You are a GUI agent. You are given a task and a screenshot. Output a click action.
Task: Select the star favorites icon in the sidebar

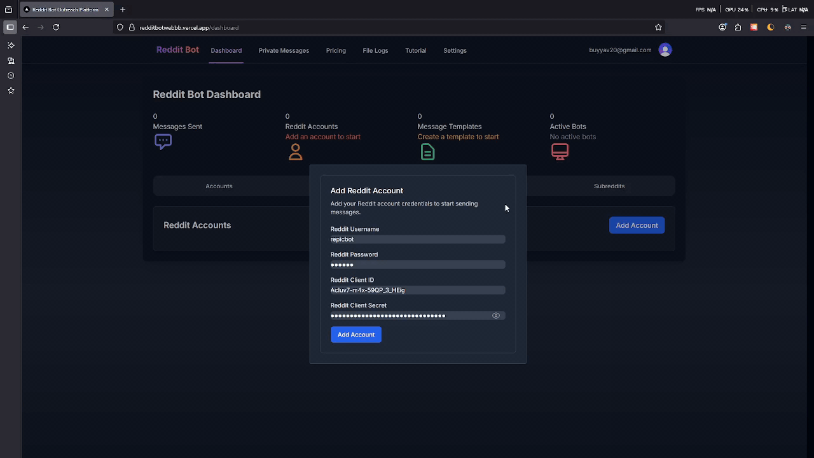[11, 90]
